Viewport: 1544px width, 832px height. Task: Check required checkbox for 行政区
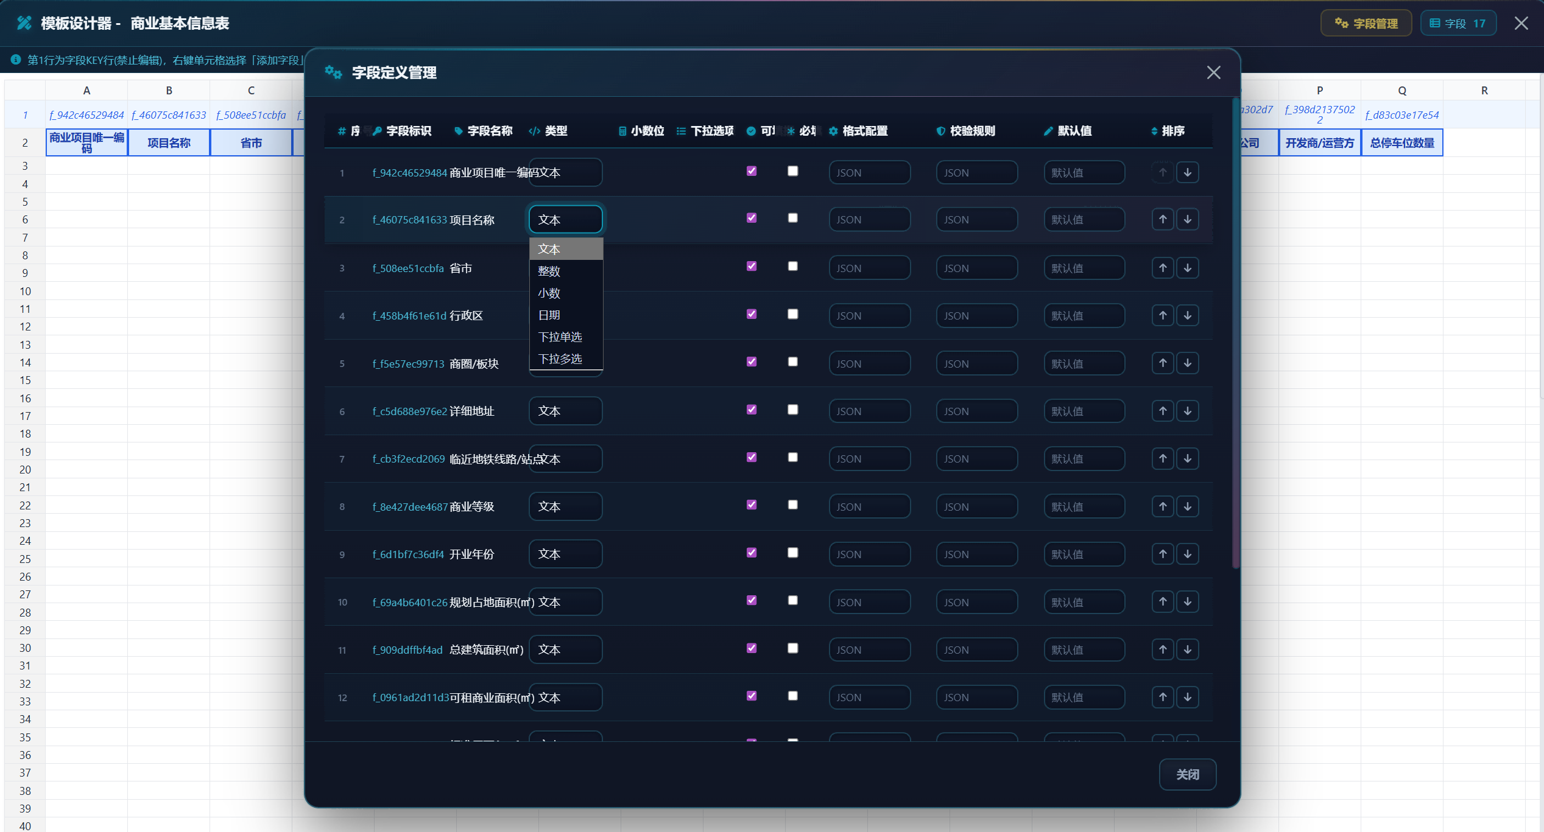[x=792, y=314]
